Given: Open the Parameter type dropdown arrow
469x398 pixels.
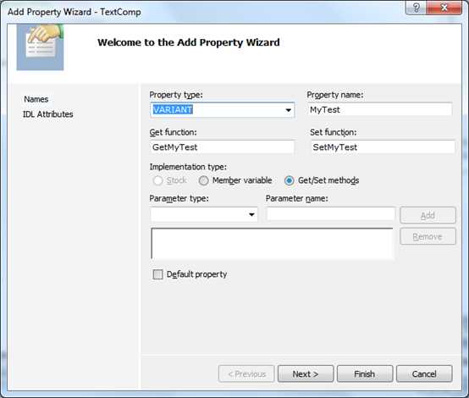Looking at the screenshot, I should point(251,214).
